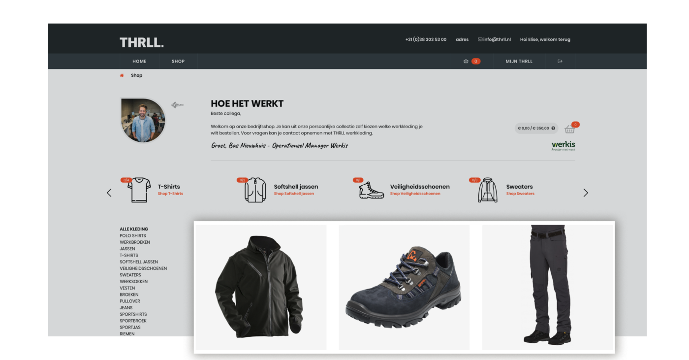Click the basket icon beside budget
The image size is (689, 360).
(570, 129)
